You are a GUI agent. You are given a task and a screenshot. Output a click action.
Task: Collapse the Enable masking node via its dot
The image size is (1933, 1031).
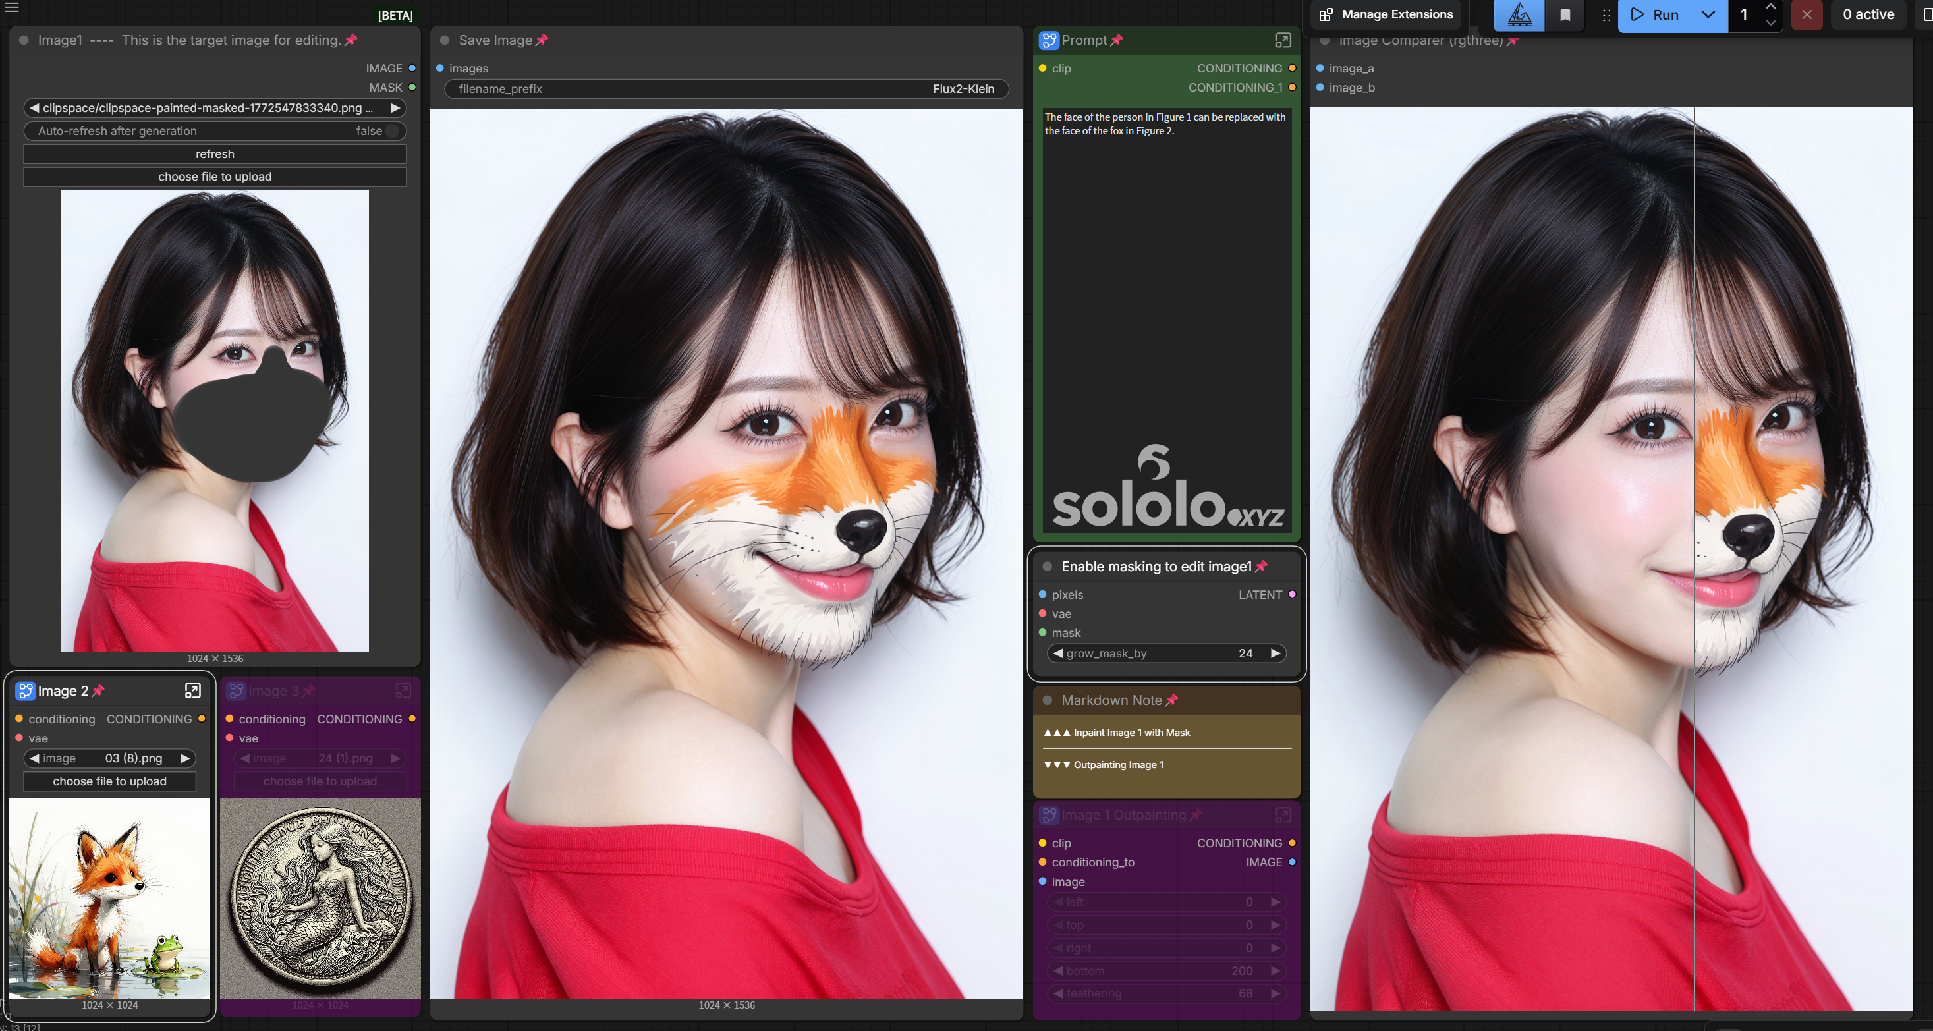[x=1048, y=567]
